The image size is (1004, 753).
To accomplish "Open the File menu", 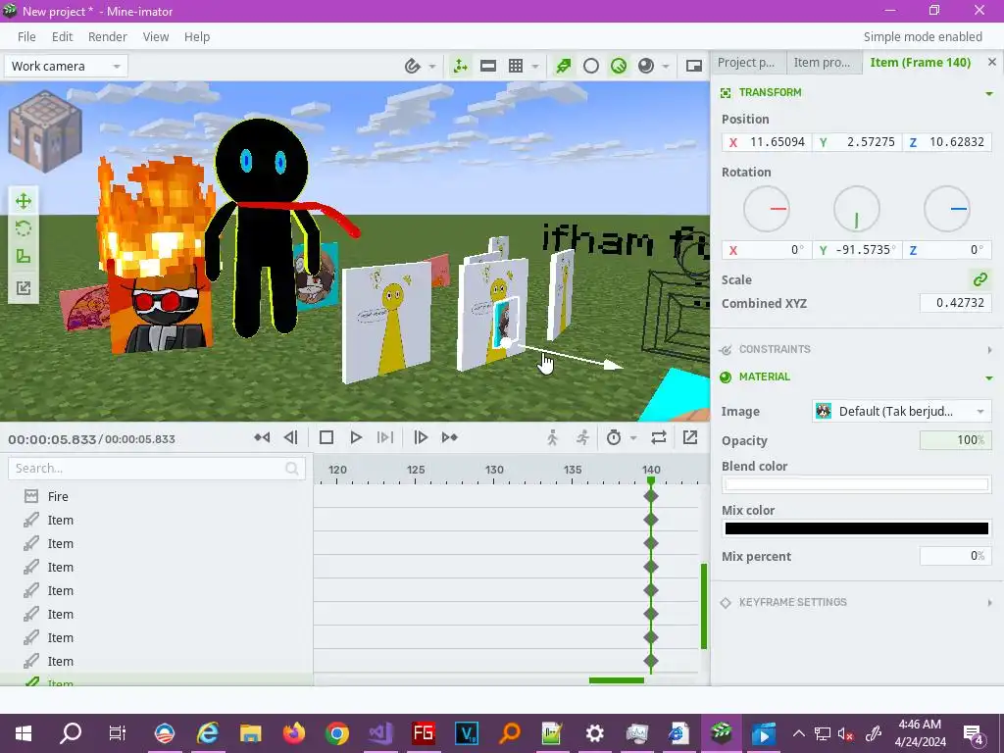I will 26,36.
